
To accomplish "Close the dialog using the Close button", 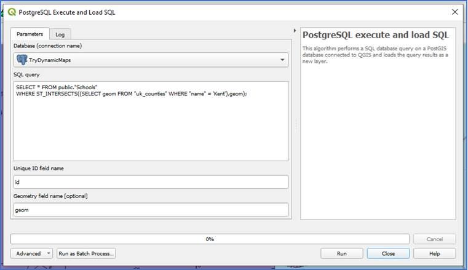I will 388,253.
